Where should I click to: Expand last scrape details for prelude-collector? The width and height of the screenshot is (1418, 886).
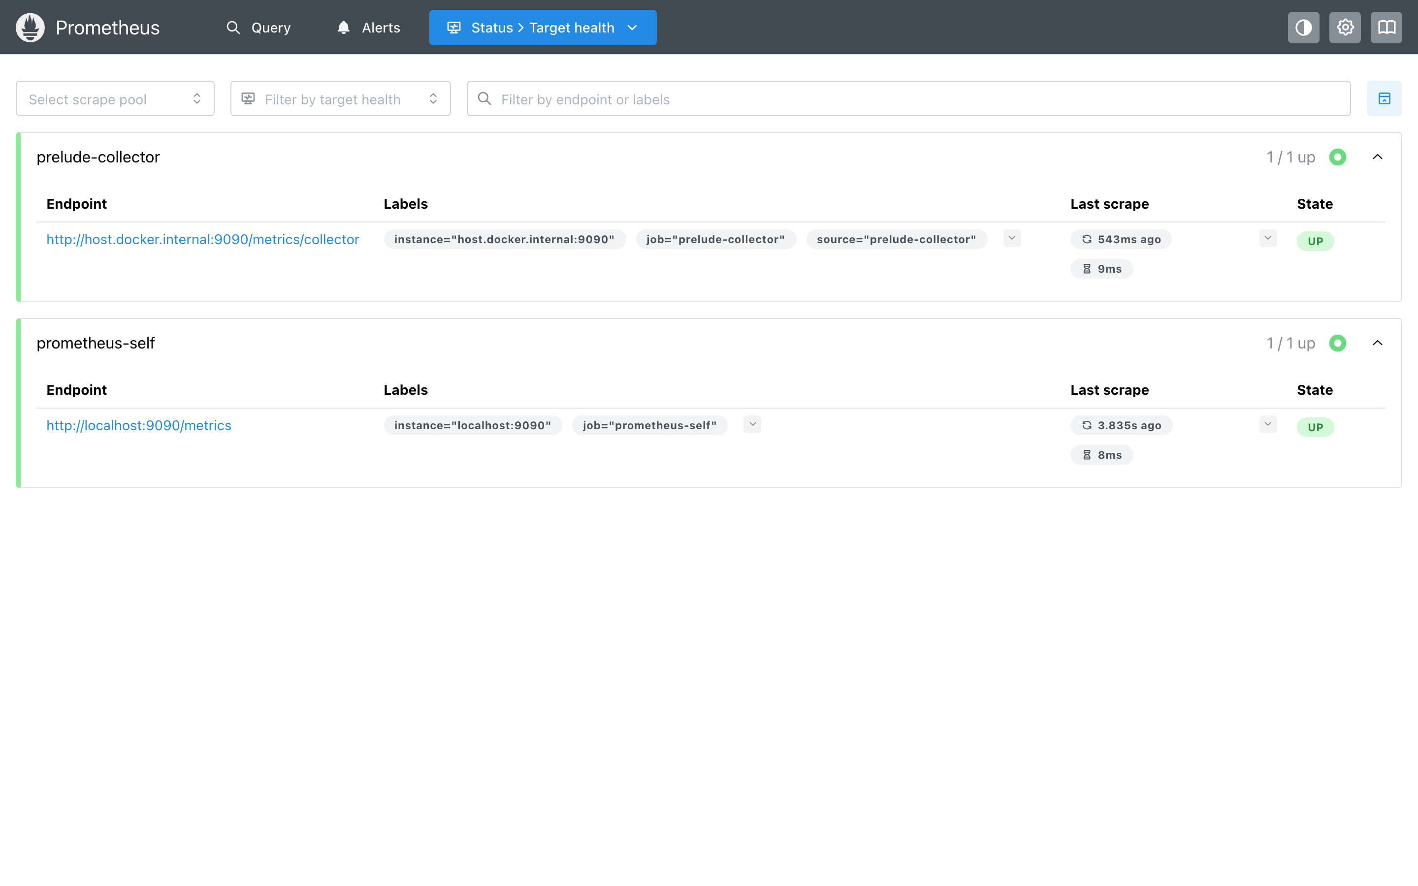coord(1267,239)
